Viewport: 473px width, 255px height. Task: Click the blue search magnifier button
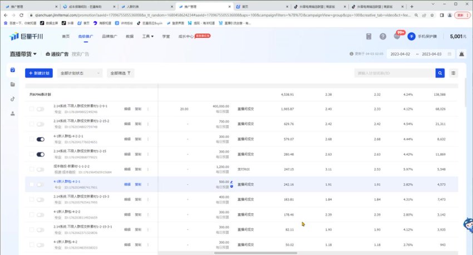440,73
